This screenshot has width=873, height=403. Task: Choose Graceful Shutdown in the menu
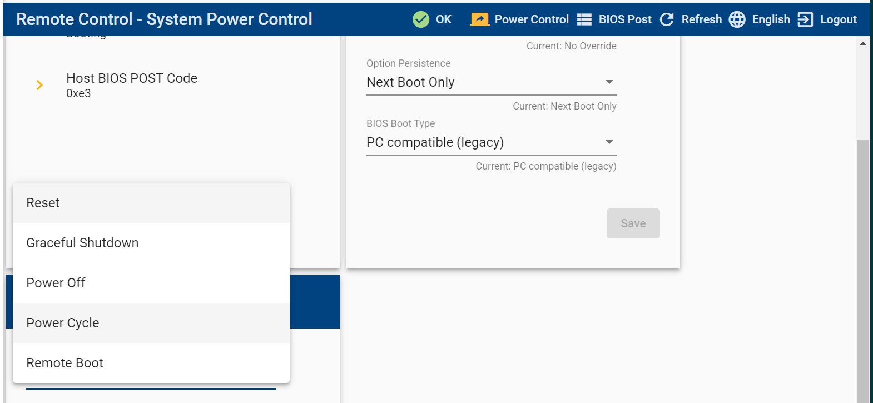[x=82, y=243]
